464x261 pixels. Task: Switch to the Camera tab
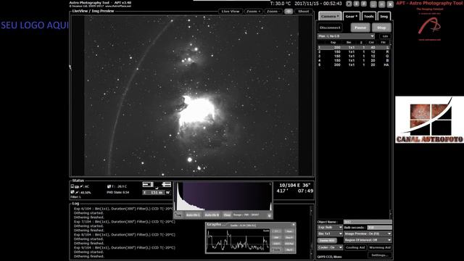tap(330, 16)
